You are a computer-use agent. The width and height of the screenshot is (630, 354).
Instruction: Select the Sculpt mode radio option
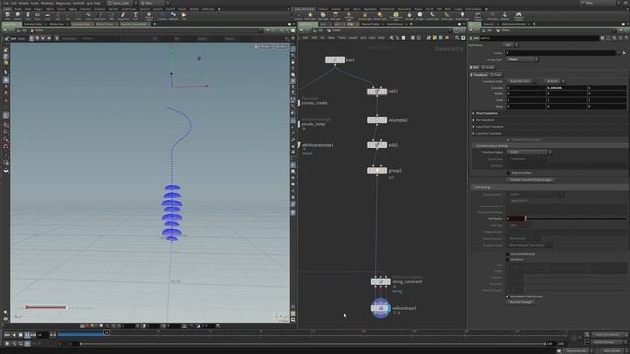pyautogui.click(x=488, y=67)
